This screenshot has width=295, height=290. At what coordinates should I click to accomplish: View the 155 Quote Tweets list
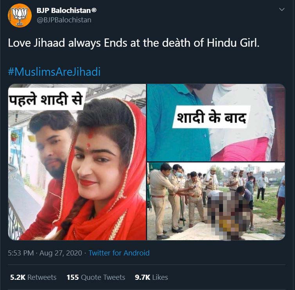96,277
